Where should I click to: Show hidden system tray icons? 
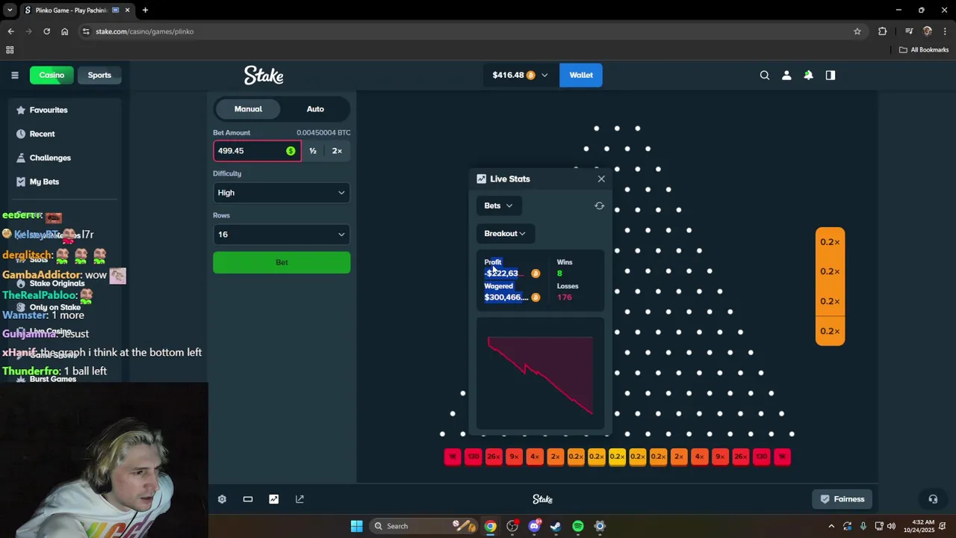click(x=831, y=526)
